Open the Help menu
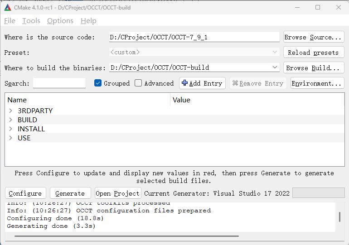The image size is (349, 245). pos(88,21)
